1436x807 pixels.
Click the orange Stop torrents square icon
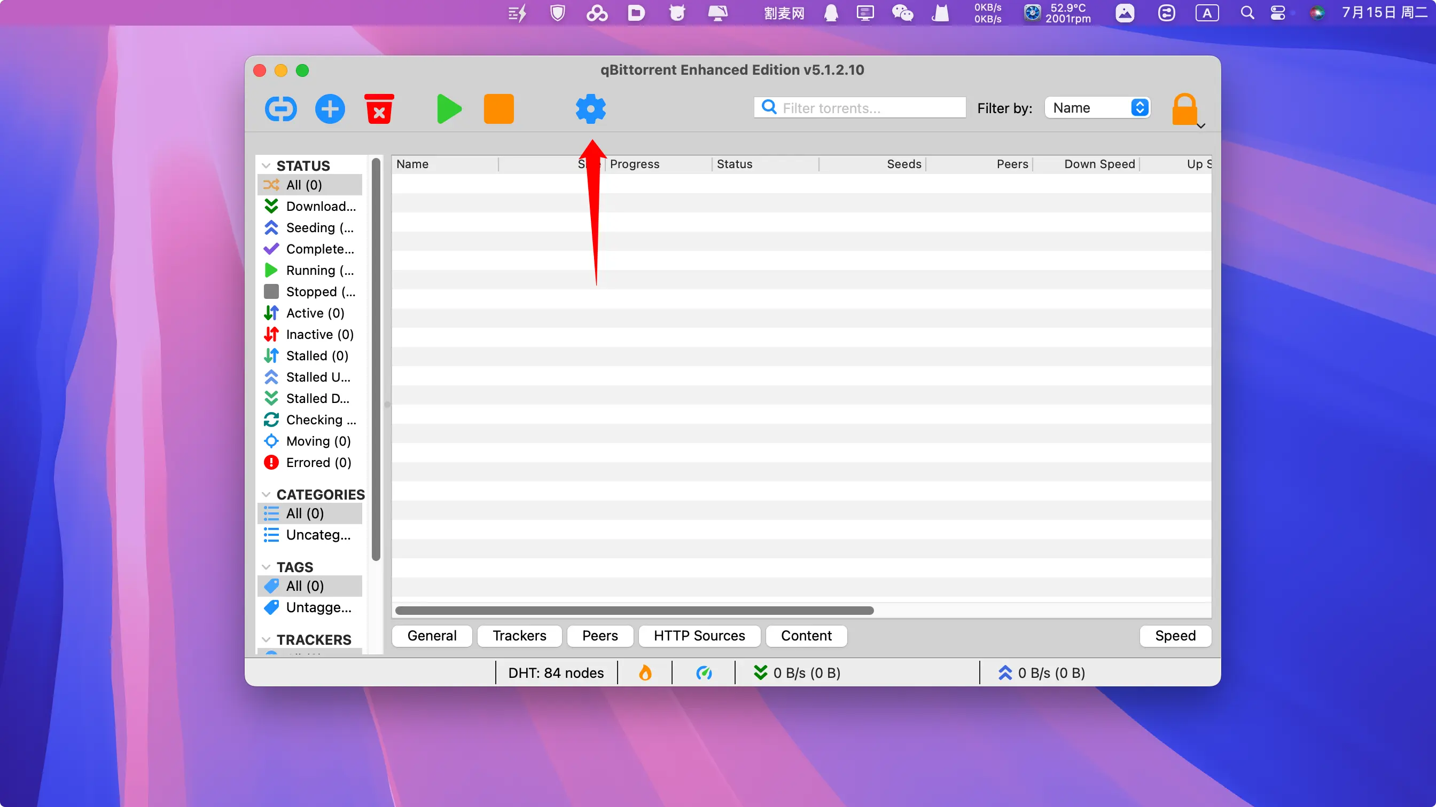click(x=498, y=108)
